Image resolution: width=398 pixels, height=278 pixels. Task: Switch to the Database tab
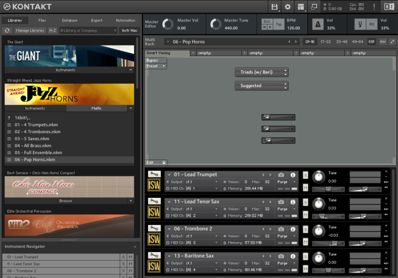point(69,20)
